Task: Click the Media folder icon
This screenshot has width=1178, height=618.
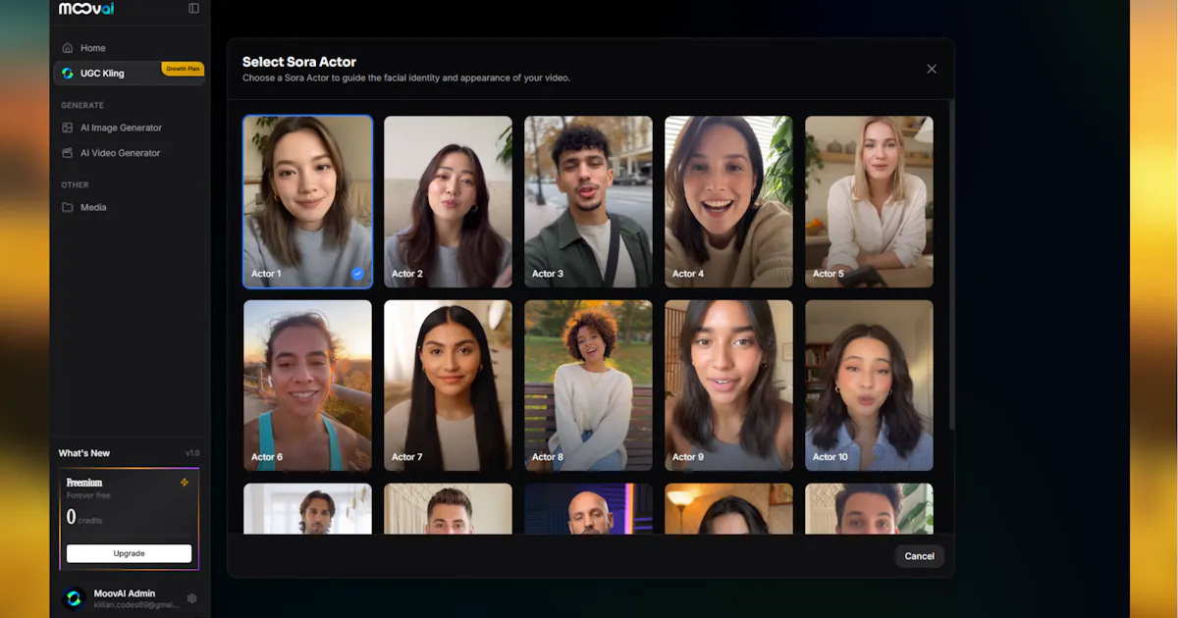Action: point(67,207)
